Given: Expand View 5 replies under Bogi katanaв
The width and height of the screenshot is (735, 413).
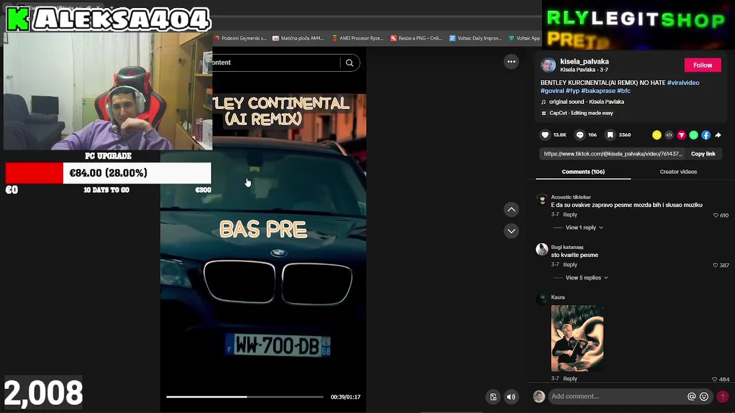Looking at the screenshot, I should 586,278.
